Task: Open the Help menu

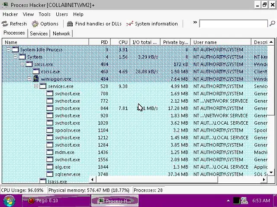Action: [x=78, y=14]
